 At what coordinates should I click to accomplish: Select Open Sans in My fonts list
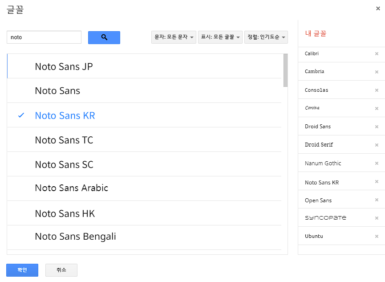pyautogui.click(x=318, y=200)
